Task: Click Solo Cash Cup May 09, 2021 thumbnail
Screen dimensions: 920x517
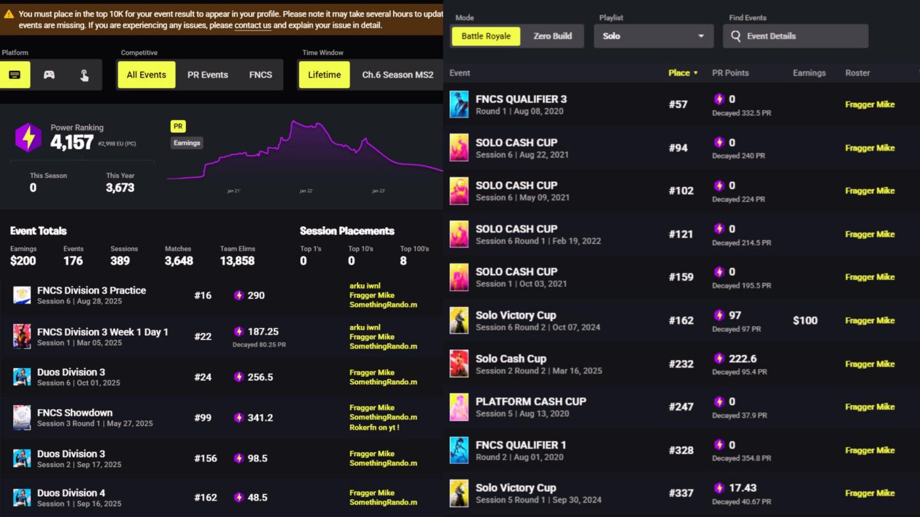Action: [459, 191]
